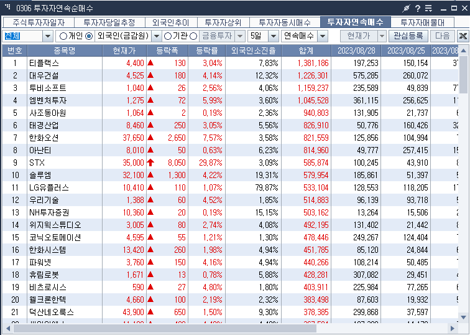
Task: Click the horizontal scrollbar right arrow
Action: click(453, 328)
